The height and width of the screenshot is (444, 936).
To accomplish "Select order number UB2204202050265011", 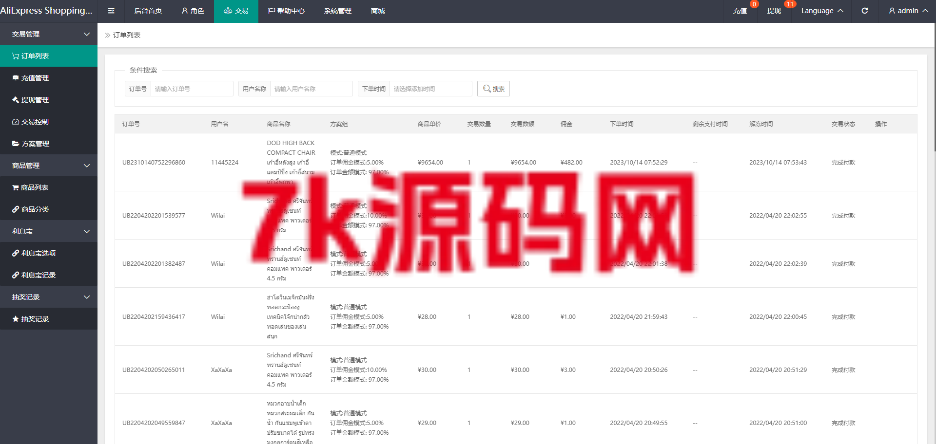I will click(154, 370).
